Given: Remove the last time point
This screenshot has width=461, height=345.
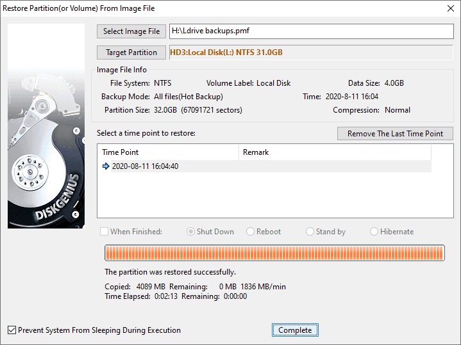Looking at the screenshot, I should [x=395, y=134].
